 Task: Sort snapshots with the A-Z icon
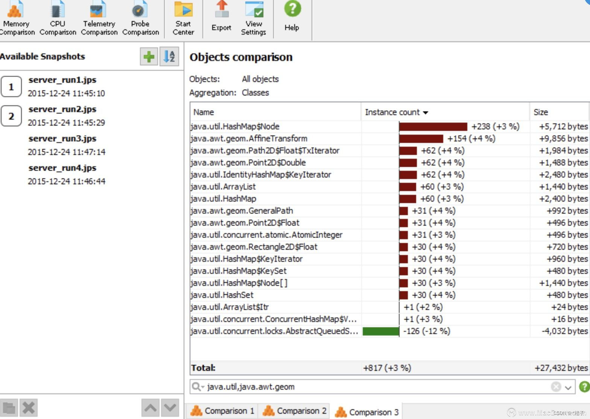[x=169, y=57]
